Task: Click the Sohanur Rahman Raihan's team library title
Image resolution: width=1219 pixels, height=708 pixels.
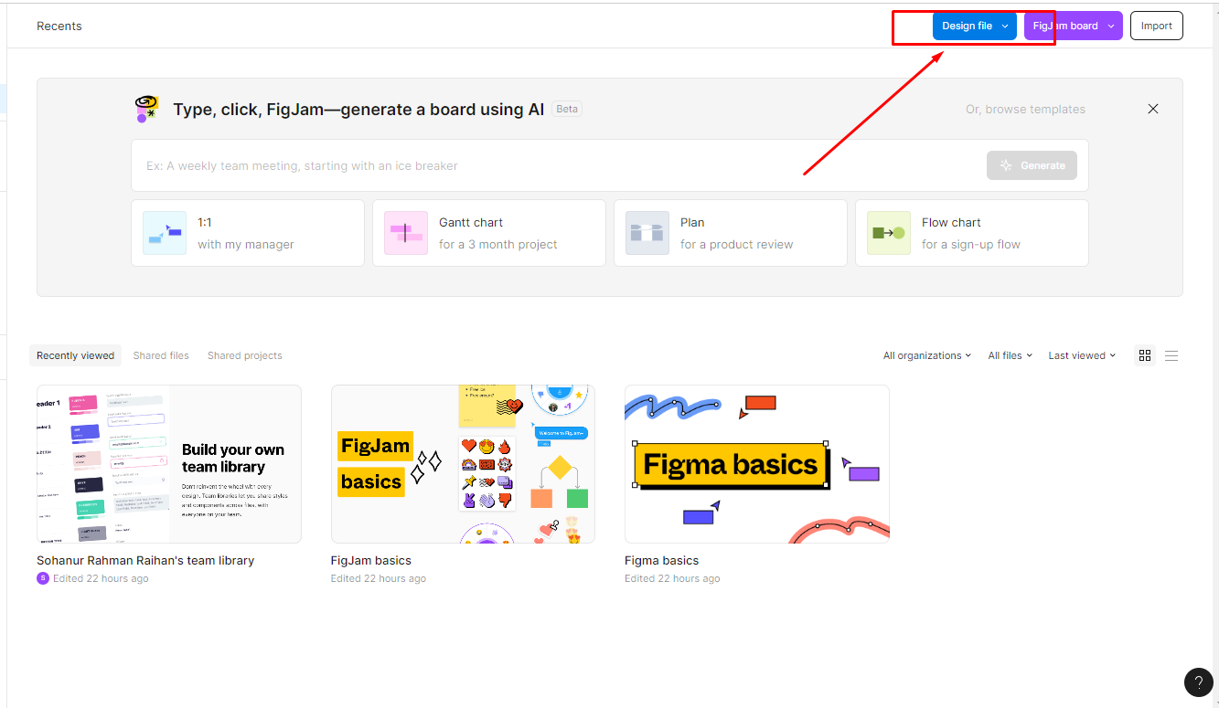Action: point(145,560)
